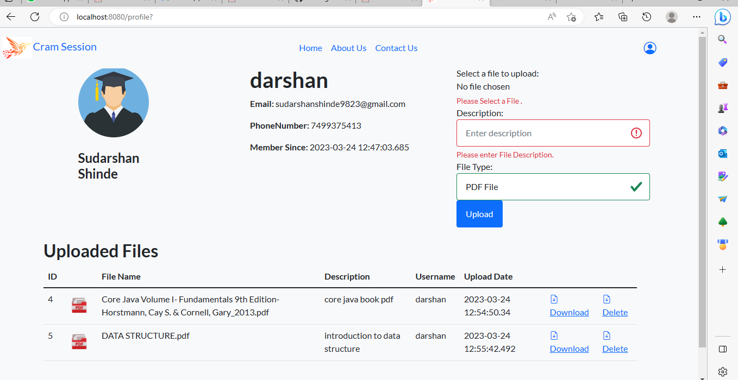Screen dimensions: 738x380
Task: Click the address bar URL localhost:8080/profile
Action: tap(115, 17)
